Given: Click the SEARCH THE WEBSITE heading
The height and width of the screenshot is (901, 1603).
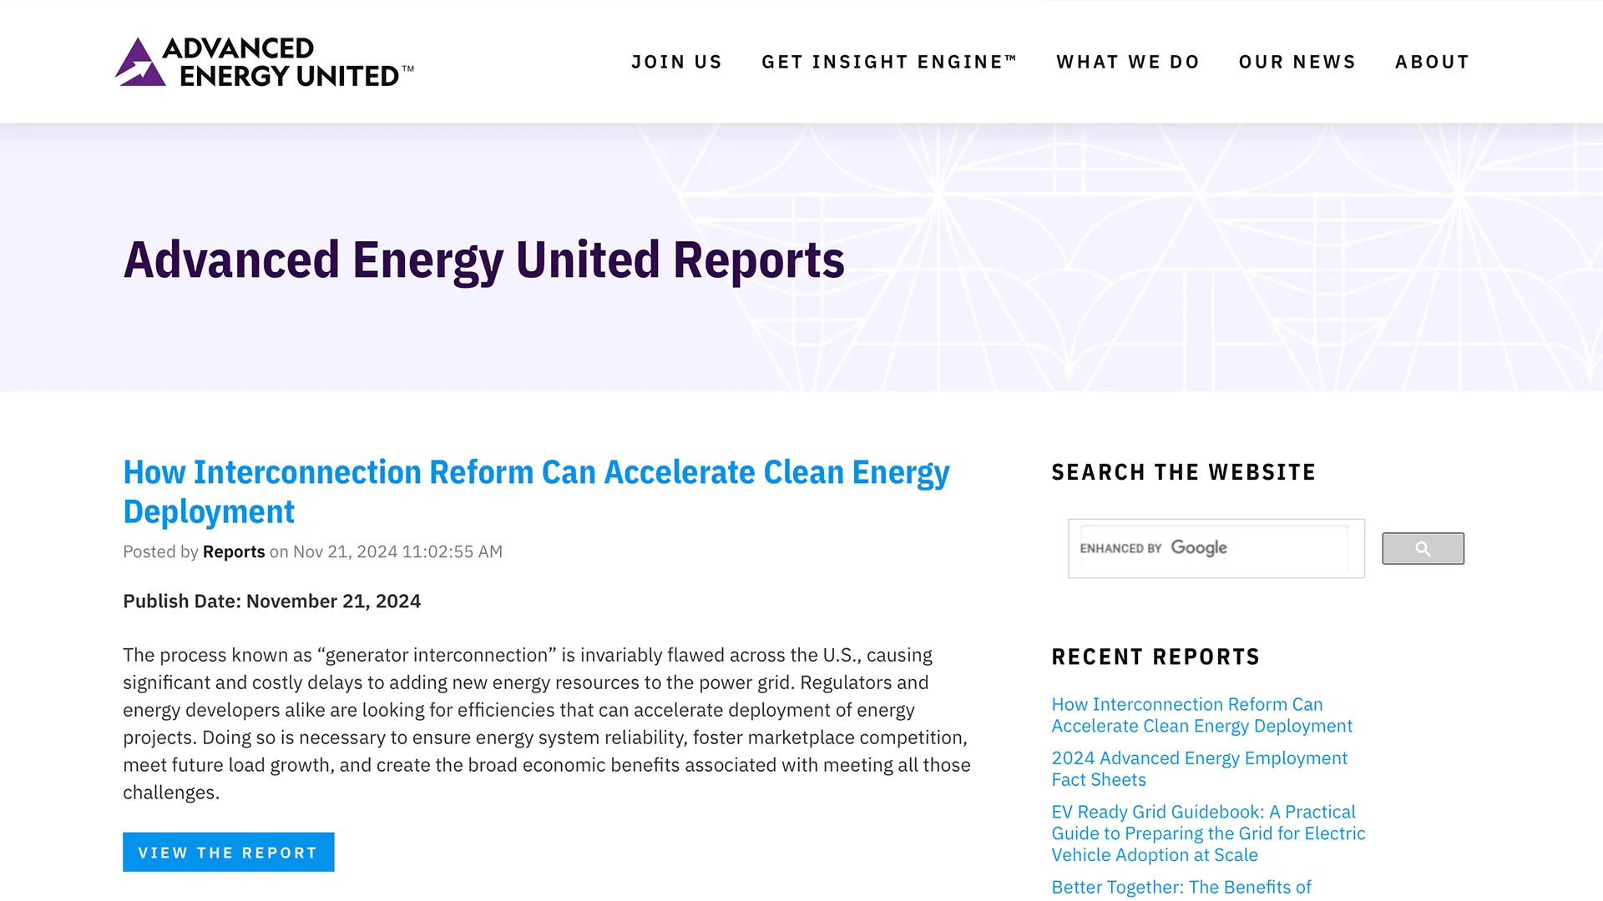Looking at the screenshot, I should [x=1183, y=471].
